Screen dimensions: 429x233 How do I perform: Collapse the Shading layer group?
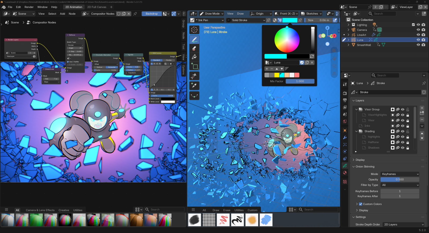[x=356, y=131]
